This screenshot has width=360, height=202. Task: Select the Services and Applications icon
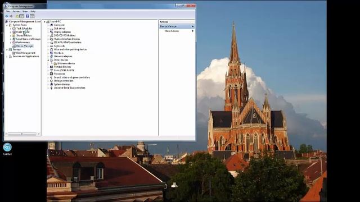[x=10, y=56]
